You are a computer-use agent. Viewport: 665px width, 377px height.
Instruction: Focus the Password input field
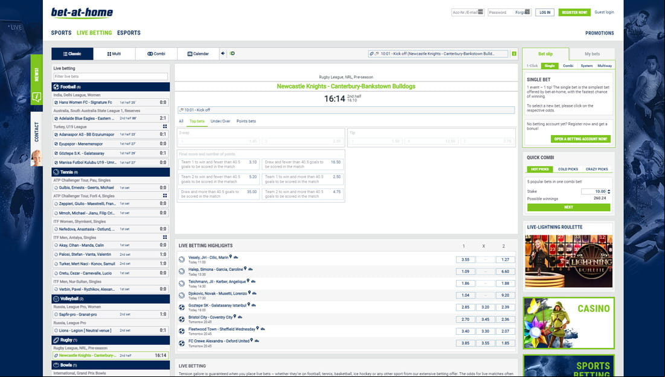pos(509,12)
